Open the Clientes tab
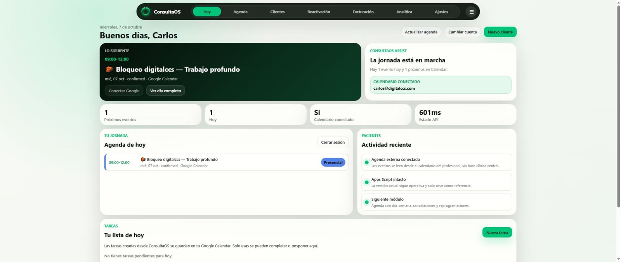 click(278, 12)
